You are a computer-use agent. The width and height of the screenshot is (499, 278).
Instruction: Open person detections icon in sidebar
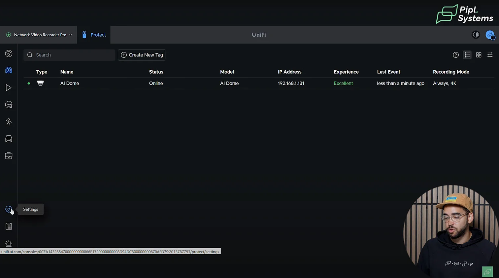tap(9, 122)
